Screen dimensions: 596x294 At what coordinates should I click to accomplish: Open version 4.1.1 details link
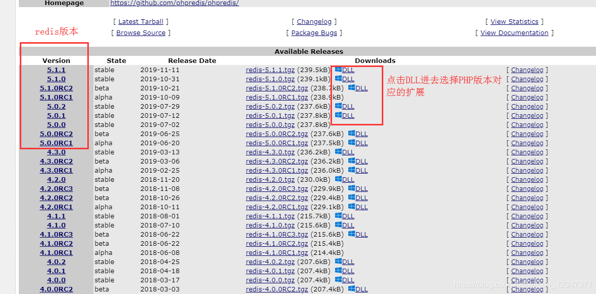tap(56, 216)
